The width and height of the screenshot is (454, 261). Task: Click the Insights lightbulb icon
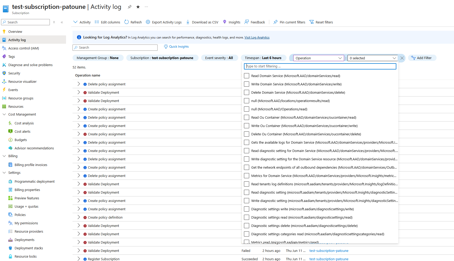(x=225, y=22)
